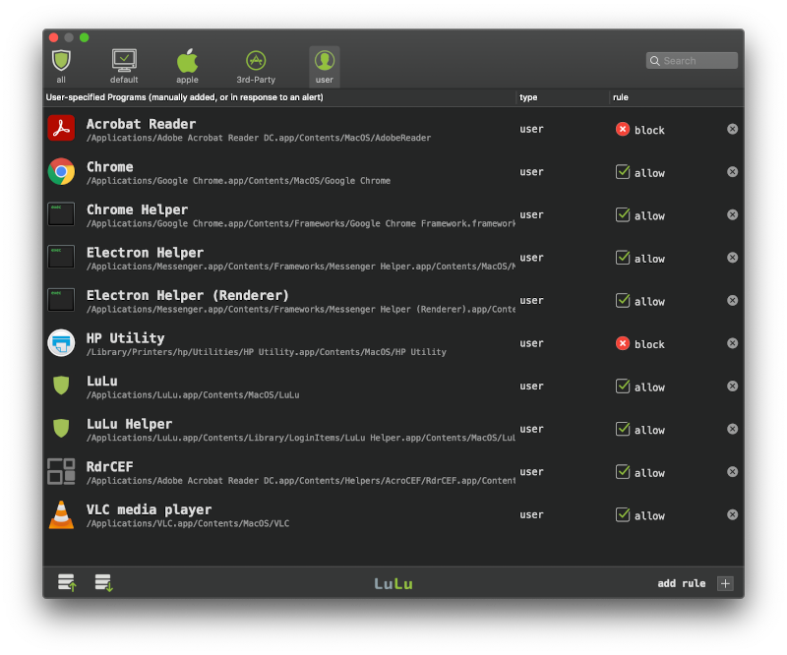Image resolution: width=787 pixels, height=655 pixels.
Task: Switch to the default rules tab
Action: click(124, 66)
